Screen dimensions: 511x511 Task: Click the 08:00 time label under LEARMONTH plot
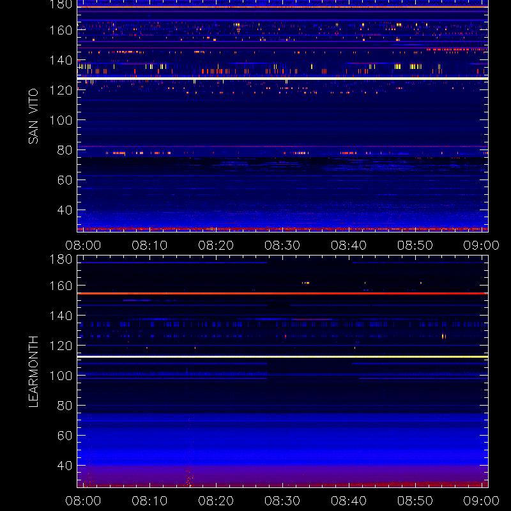83,501
